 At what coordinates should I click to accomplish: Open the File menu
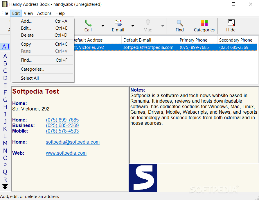click(x=5, y=13)
